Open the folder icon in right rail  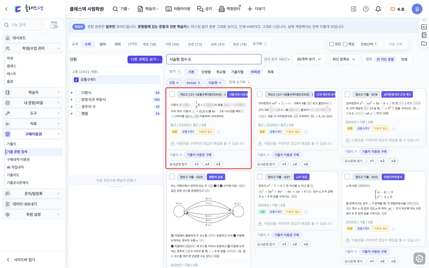point(424,43)
